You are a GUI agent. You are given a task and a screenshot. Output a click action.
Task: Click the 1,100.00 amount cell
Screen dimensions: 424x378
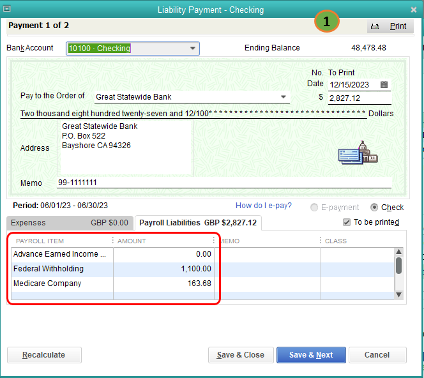click(x=163, y=269)
